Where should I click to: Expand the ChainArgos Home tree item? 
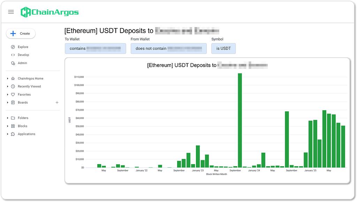tap(8, 79)
